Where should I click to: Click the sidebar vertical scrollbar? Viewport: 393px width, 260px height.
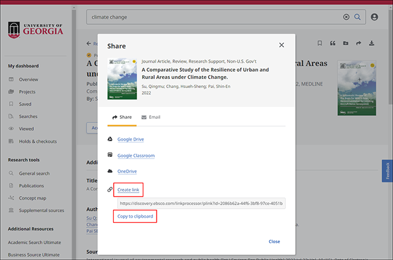pyautogui.click(x=74, y=132)
